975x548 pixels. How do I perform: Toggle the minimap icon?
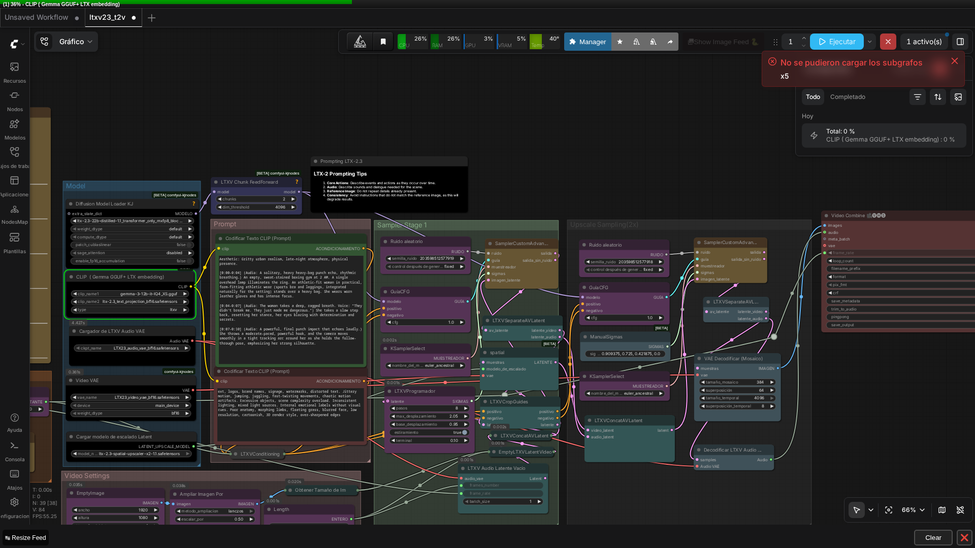[x=942, y=510]
